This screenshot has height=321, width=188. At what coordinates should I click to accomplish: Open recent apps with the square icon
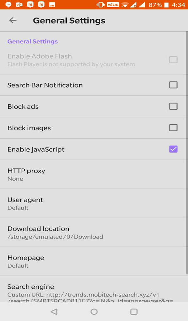(x=134, y=312)
